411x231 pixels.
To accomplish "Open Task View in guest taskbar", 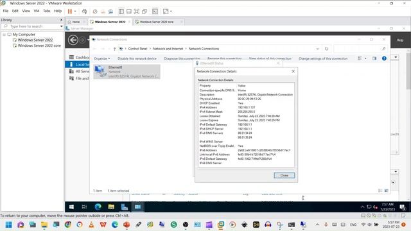I will coord(84,207).
